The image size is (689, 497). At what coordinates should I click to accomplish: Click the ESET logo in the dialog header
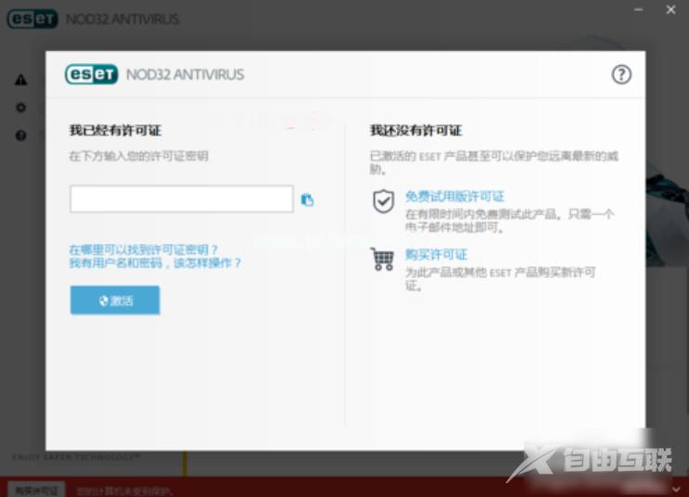[x=92, y=74]
